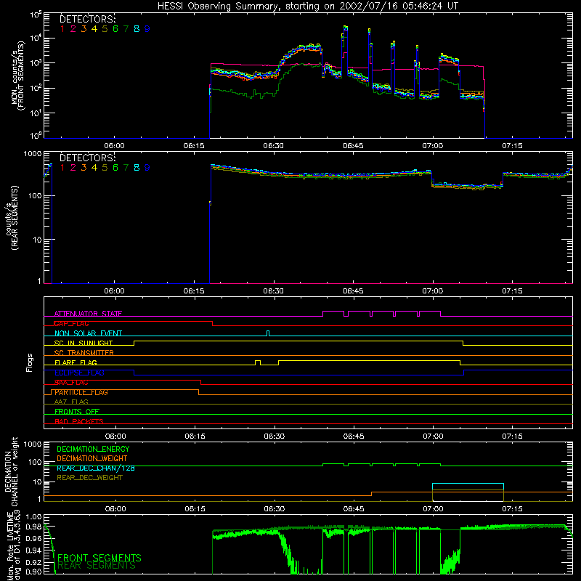Click the REAR_DEC_CHAN/128 legend entry

[x=96, y=468]
